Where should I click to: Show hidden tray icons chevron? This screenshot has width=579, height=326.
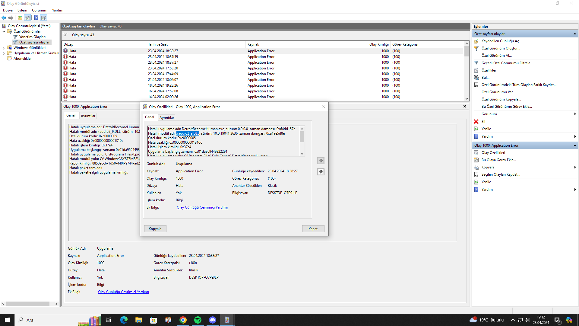click(513, 320)
